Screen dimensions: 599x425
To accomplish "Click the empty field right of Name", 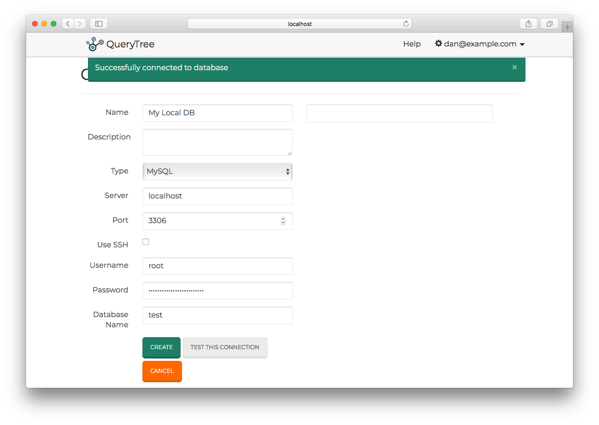I will (399, 113).
